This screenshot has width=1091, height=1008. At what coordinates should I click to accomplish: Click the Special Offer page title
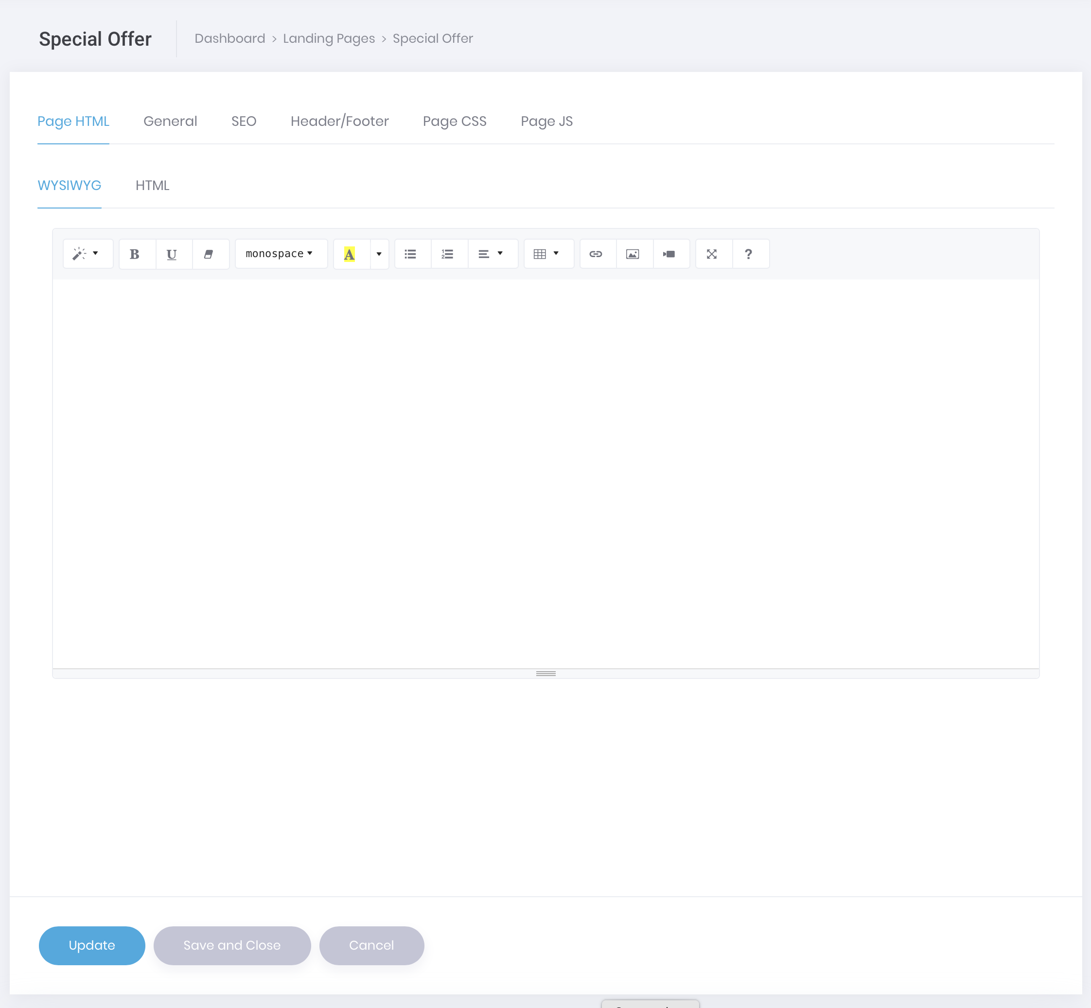pos(95,39)
